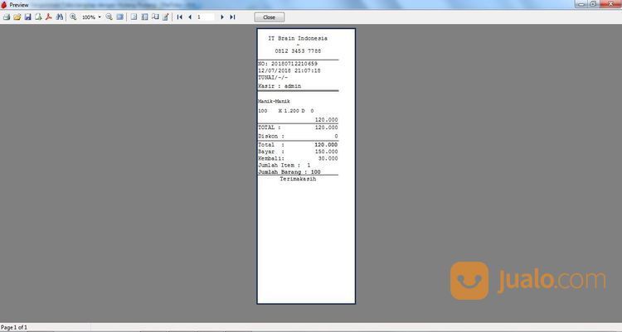Click 'Jumlah Barang : 100' line
Image resolution: width=622 pixels, height=332 pixels.
point(289,172)
